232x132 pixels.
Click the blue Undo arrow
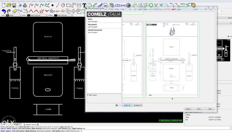pyautogui.click(x=4, y=11)
